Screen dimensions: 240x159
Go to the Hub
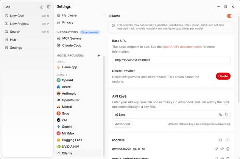[x=27, y=40]
